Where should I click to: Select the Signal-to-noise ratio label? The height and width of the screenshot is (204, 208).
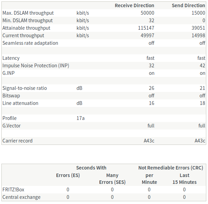click(x=25, y=88)
